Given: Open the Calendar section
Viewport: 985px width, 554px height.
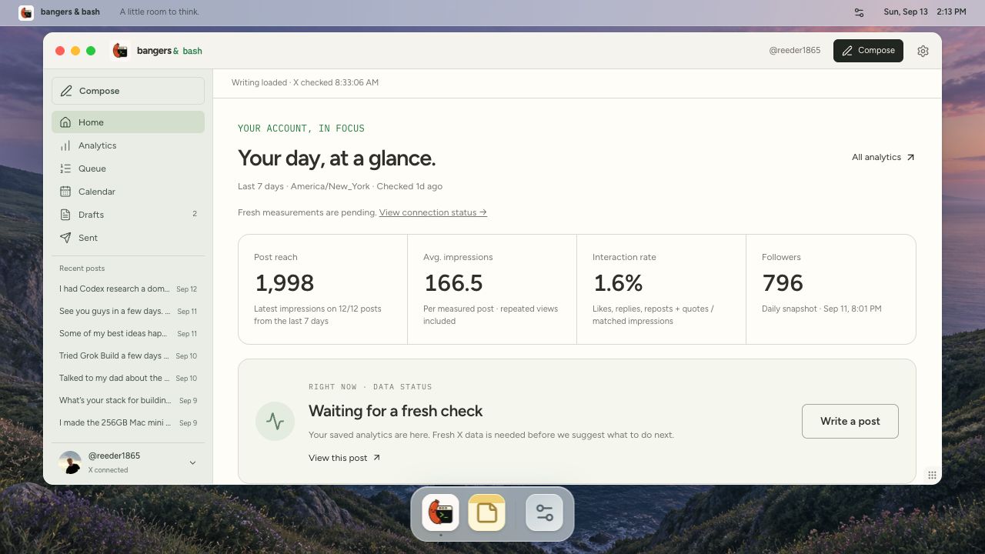Looking at the screenshot, I should (128, 192).
